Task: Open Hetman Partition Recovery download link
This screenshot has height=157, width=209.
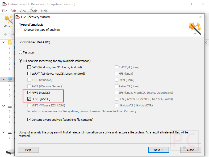Action: (x=82, y=111)
